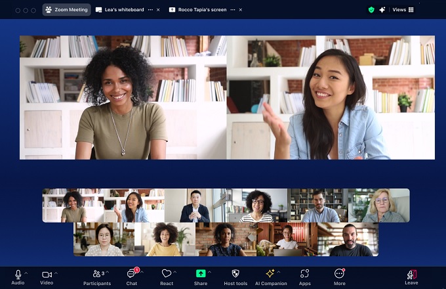Click the people icon on Zoom Meeting tab
The width and height of the screenshot is (446, 289).
(x=49, y=10)
